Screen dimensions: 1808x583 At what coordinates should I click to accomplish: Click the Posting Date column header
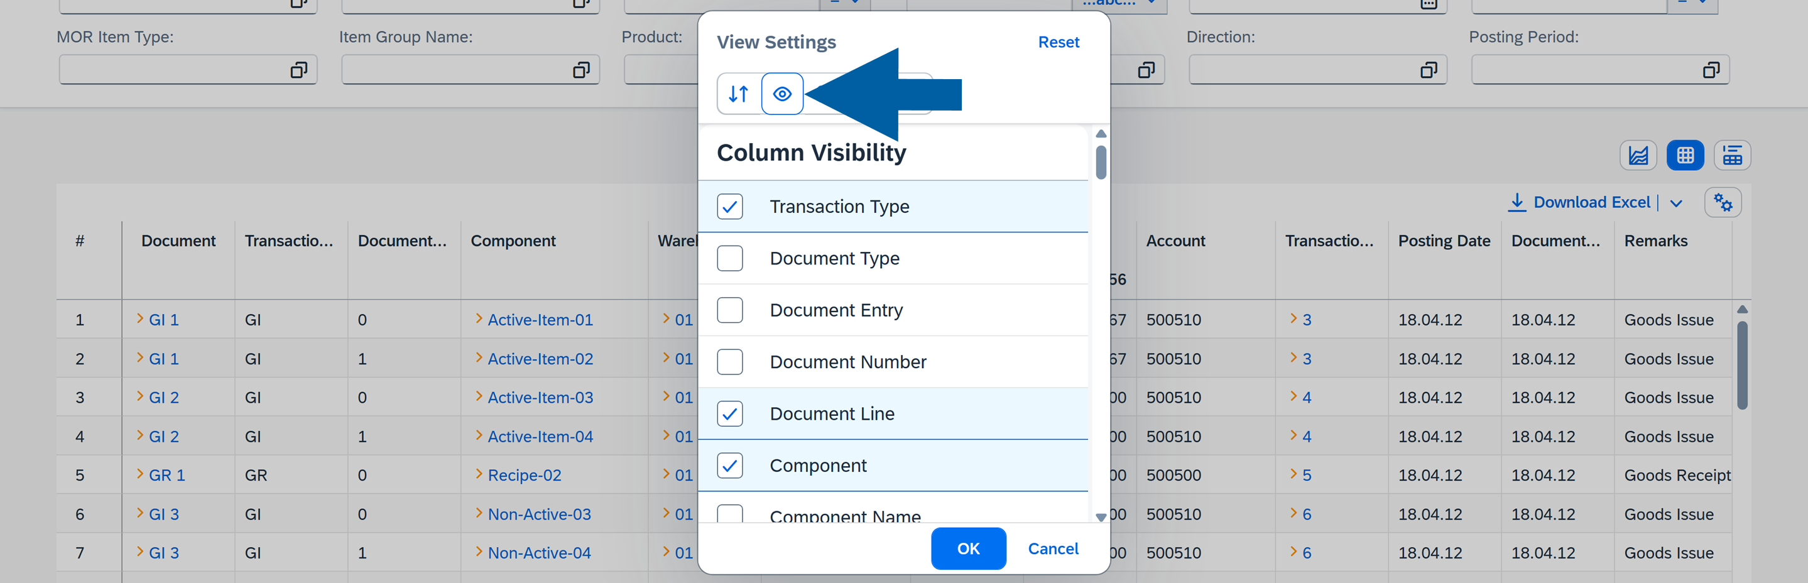point(1444,241)
